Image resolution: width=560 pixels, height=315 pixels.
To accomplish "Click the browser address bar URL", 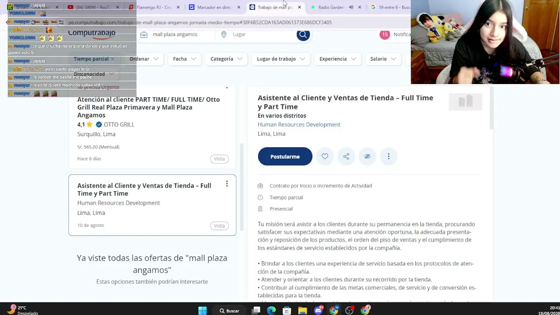I will (x=200, y=22).
